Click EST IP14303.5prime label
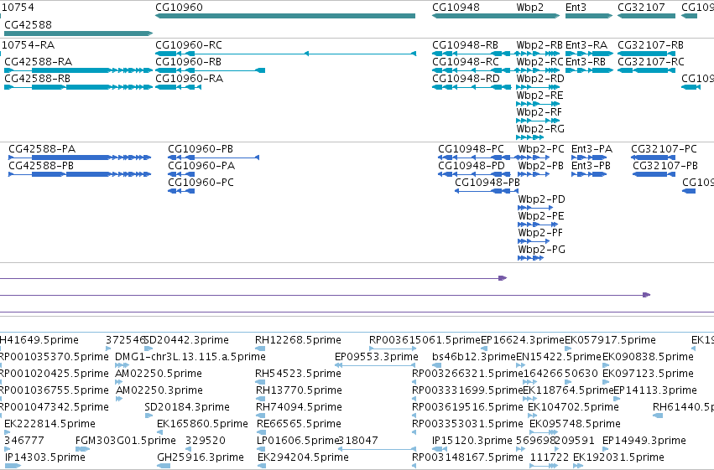This screenshot has width=714, height=470. [x=45, y=457]
